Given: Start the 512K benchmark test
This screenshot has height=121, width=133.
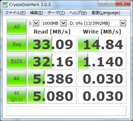Looking at the screenshot, I should tap(17, 61).
